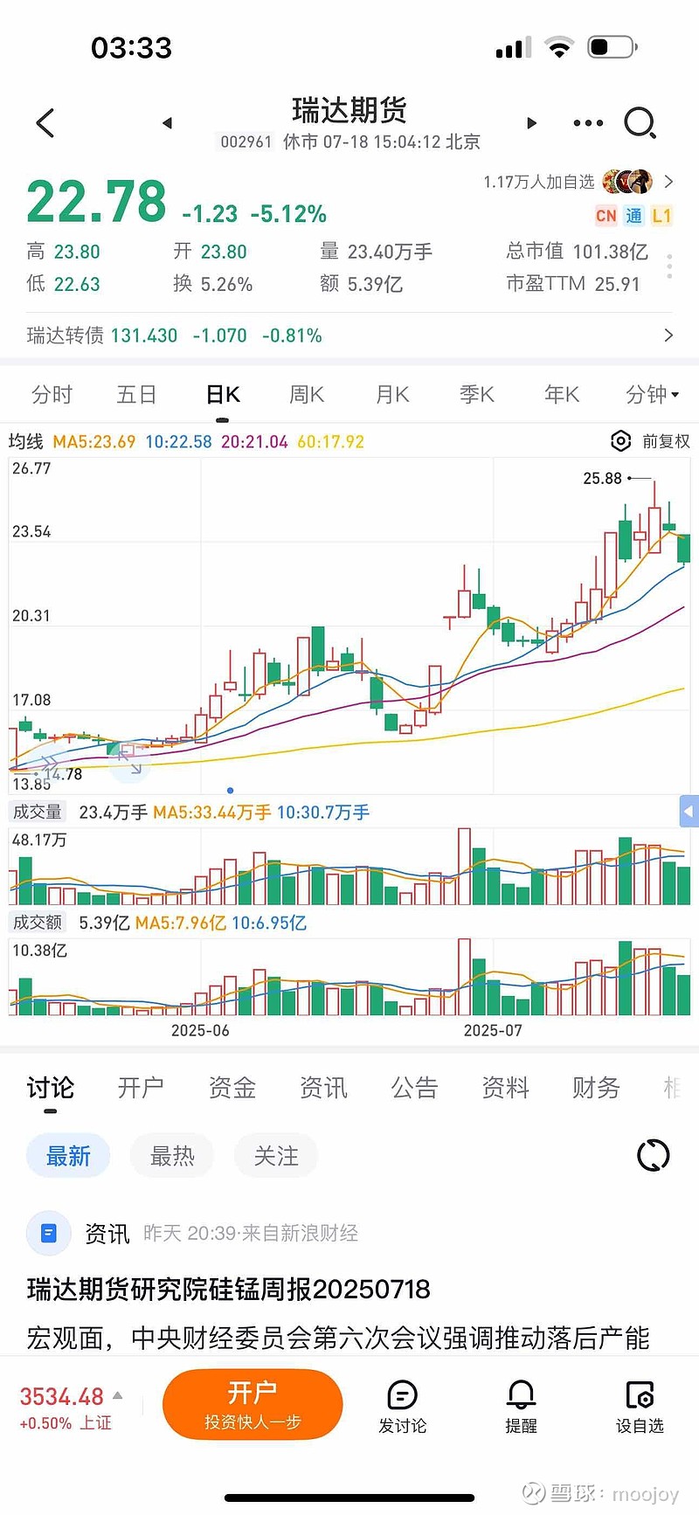Add stock via 设自选
The height and width of the screenshot is (1515, 699).
[x=640, y=1406]
